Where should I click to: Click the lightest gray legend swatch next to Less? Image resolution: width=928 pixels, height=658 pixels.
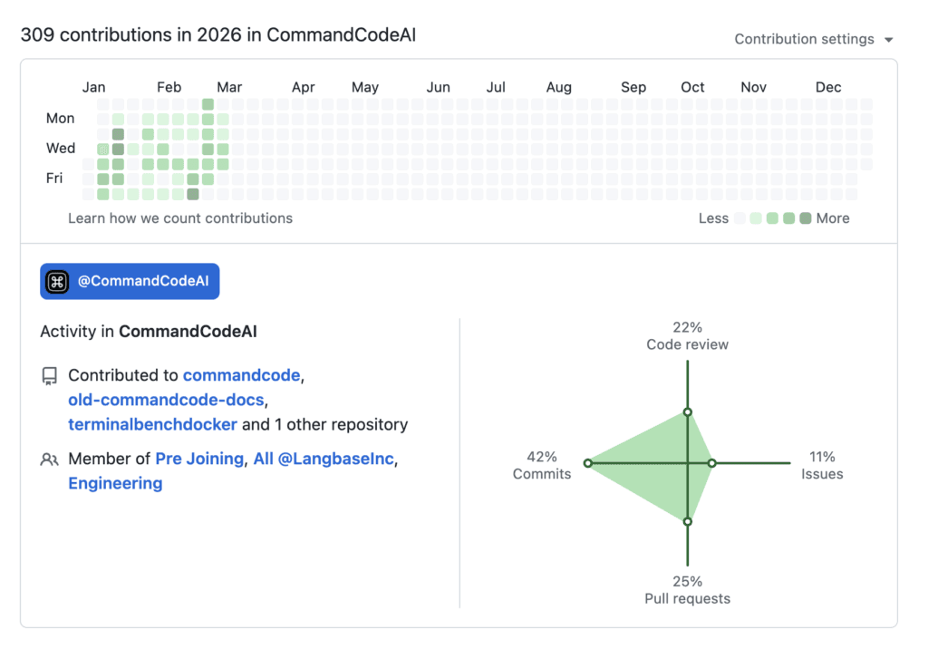tap(739, 218)
